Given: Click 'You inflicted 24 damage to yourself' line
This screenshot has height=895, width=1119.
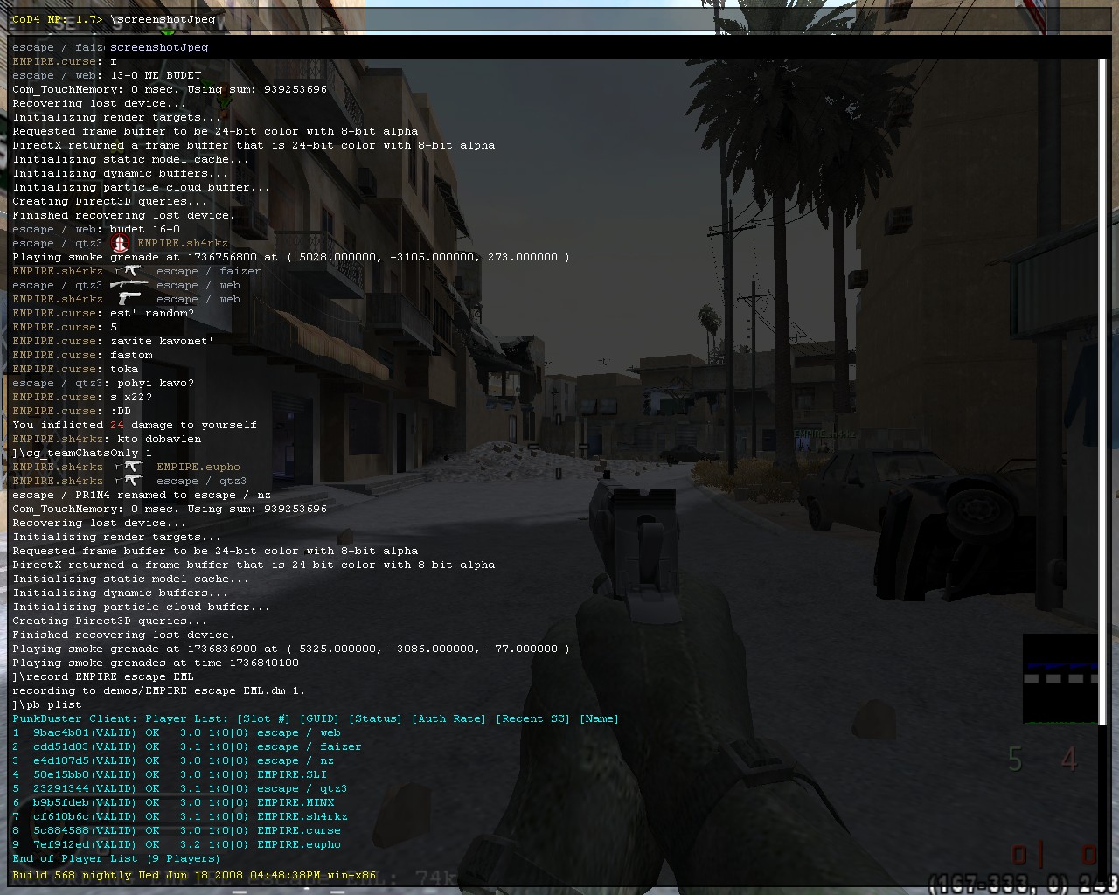Looking at the screenshot, I should [x=135, y=425].
